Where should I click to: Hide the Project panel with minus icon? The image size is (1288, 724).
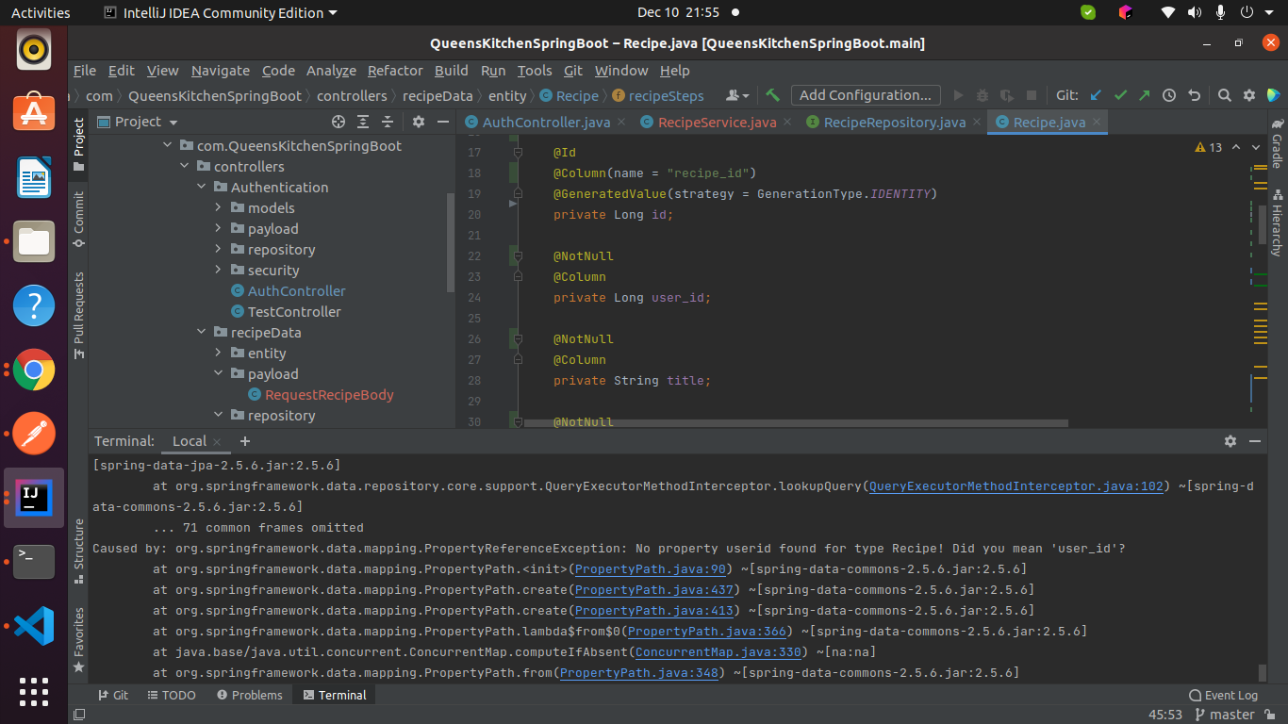[x=443, y=122]
